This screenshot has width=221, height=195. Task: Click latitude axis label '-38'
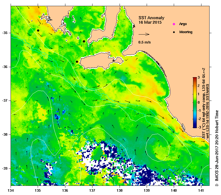(x=4, y=135)
